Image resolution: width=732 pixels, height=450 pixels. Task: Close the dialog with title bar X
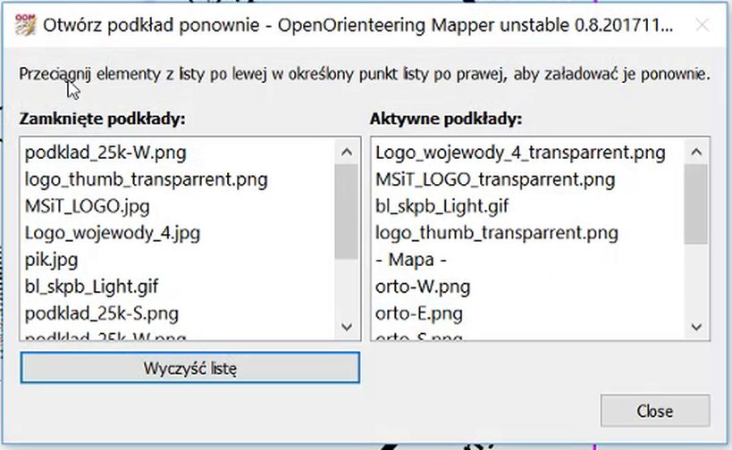coord(703,25)
